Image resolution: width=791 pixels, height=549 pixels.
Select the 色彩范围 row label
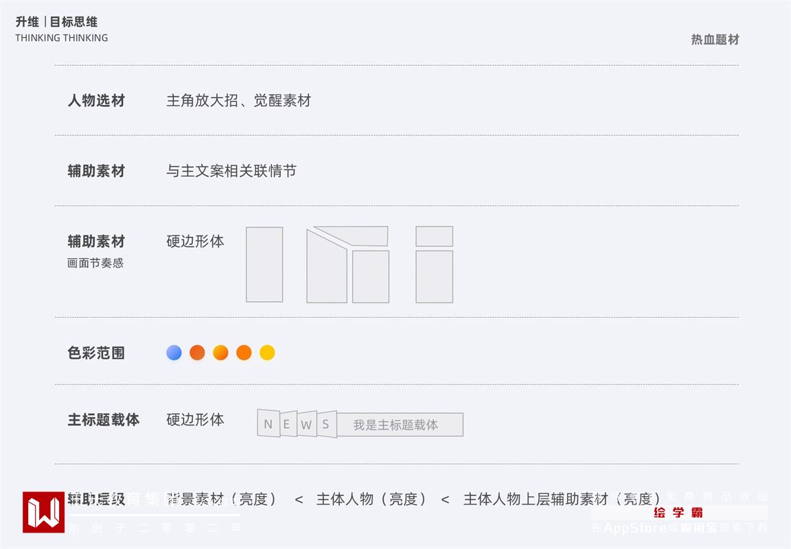click(x=96, y=353)
